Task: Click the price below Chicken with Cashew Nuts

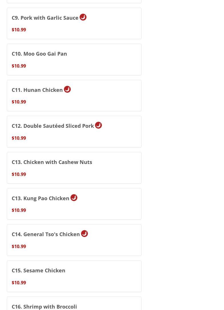Action: (19, 174)
